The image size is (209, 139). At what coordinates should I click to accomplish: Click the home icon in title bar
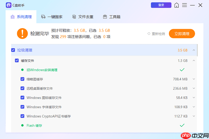[177, 5]
